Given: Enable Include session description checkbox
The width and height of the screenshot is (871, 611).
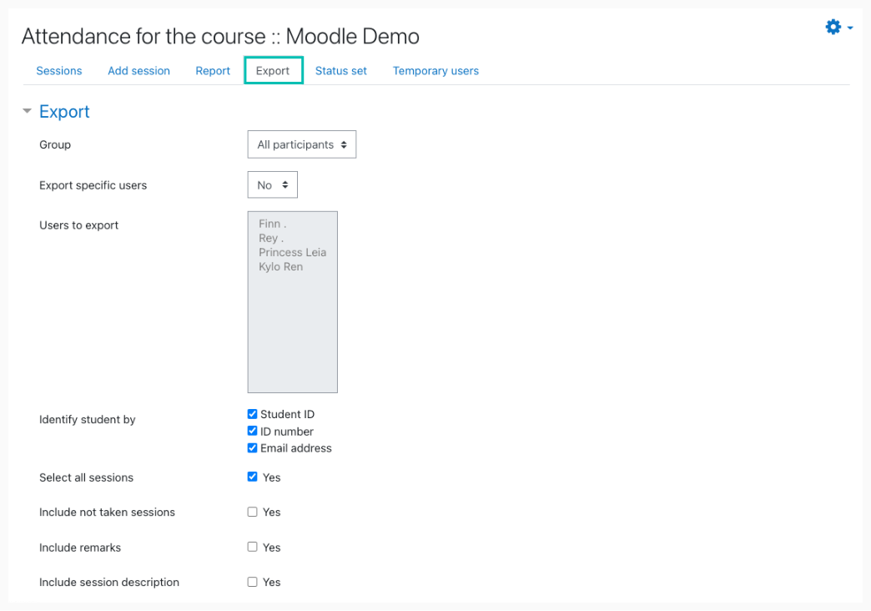Looking at the screenshot, I should coord(253,583).
